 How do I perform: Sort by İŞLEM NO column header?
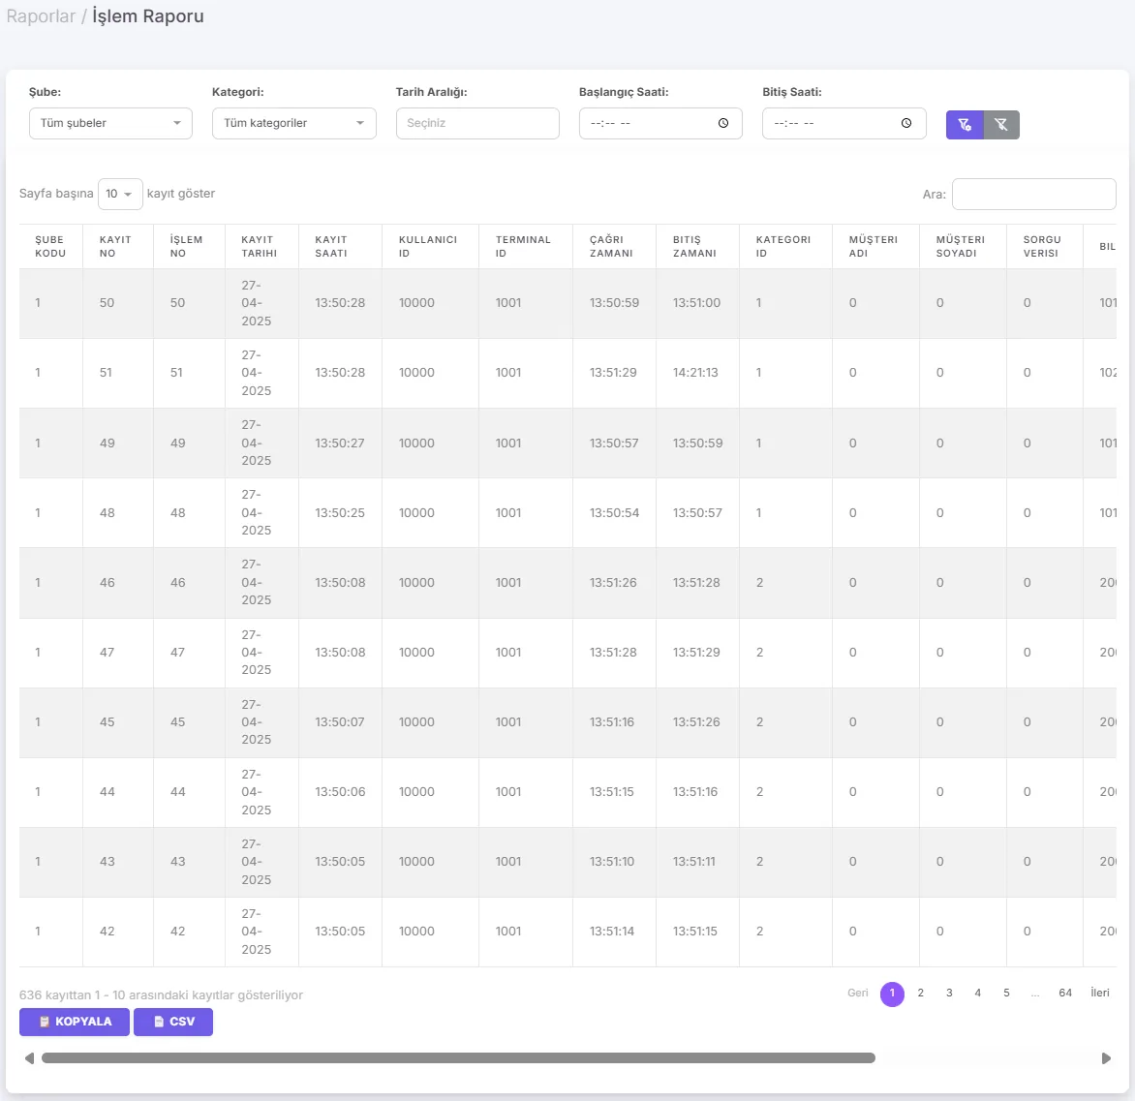click(x=189, y=246)
